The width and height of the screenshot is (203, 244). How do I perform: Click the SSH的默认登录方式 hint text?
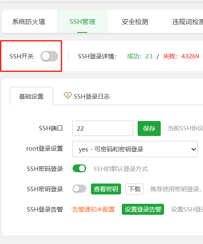(x=121, y=169)
